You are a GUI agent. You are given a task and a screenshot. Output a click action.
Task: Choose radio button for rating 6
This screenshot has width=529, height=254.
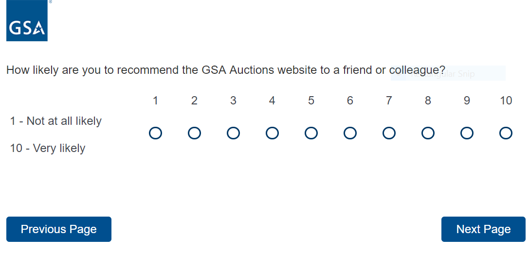350,133
